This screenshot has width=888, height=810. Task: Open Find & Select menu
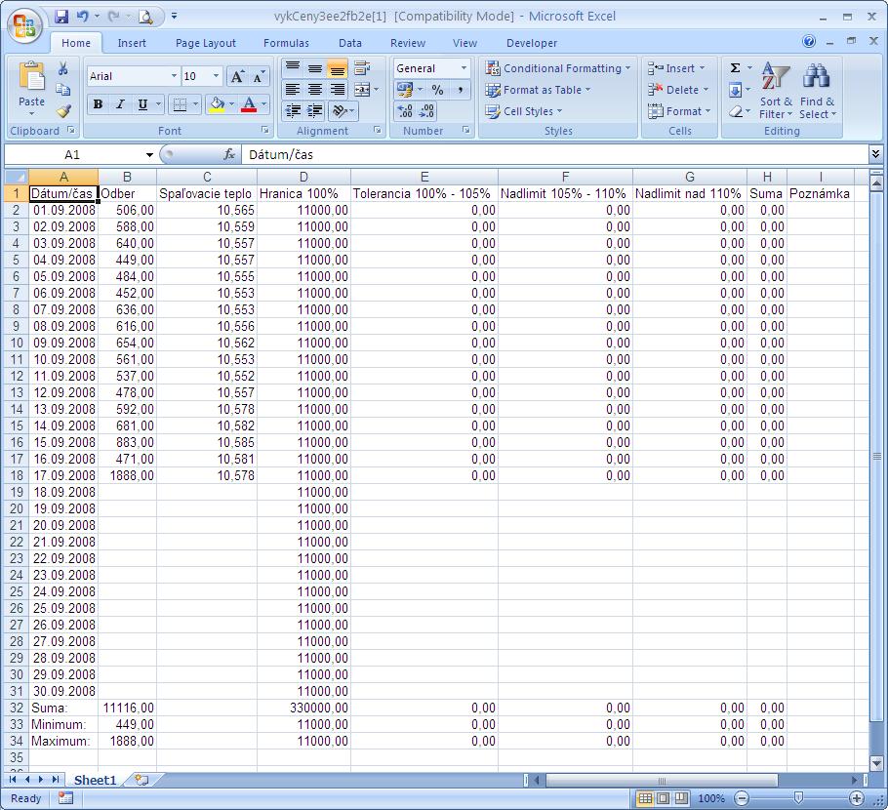(x=817, y=91)
